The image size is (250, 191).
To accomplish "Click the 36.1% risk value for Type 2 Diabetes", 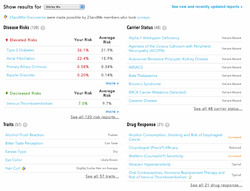I will point(83,50).
